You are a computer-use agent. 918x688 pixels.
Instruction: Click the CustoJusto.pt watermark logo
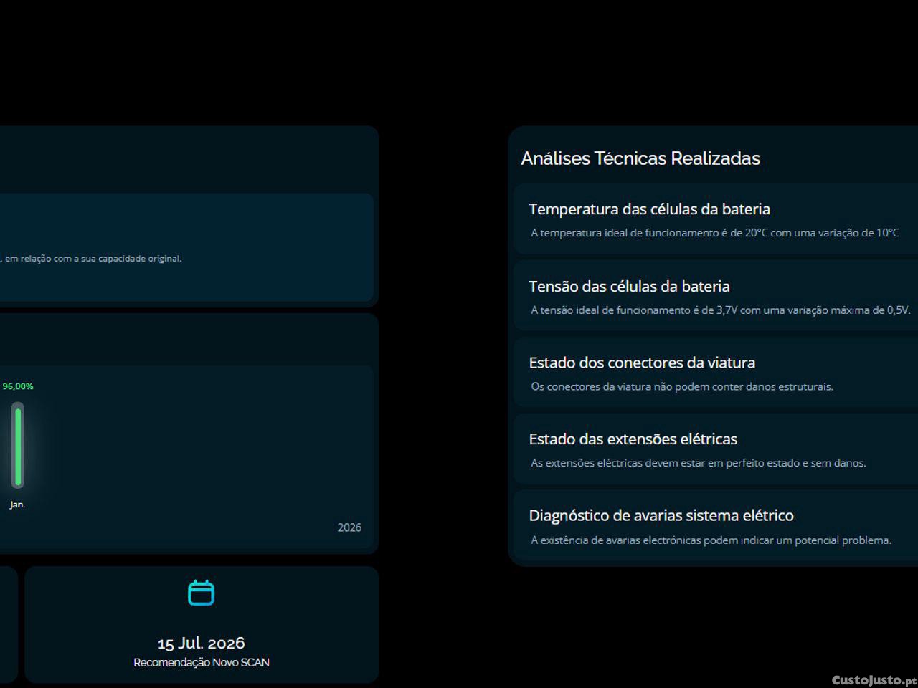coord(874,680)
